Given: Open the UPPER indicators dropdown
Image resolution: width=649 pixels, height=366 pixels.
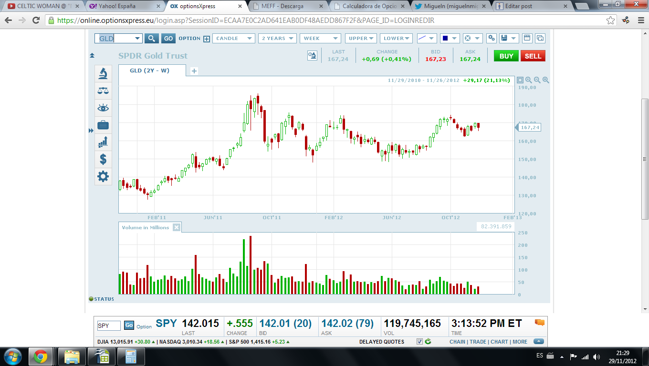Looking at the screenshot, I should (x=361, y=39).
